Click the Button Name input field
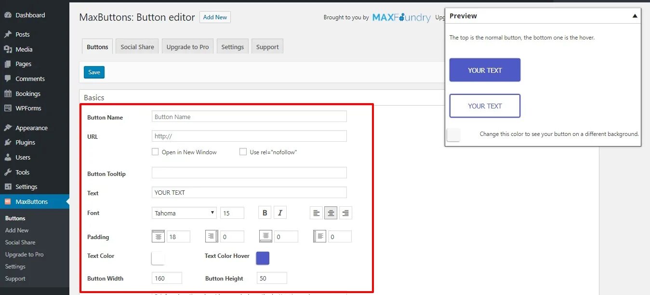Screen dimensions: 650x295 click(249, 117)
